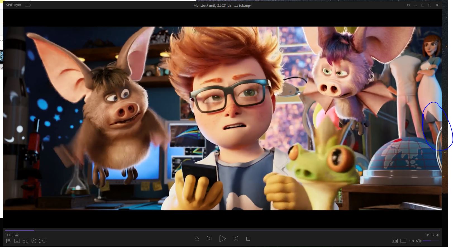453x247 pixels.
Task: Skip to the next track
Action: click(x=236, y=239)
